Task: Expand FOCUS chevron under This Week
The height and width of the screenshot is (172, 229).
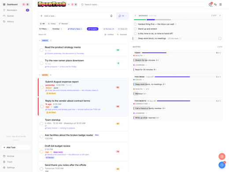Action: 143,80
